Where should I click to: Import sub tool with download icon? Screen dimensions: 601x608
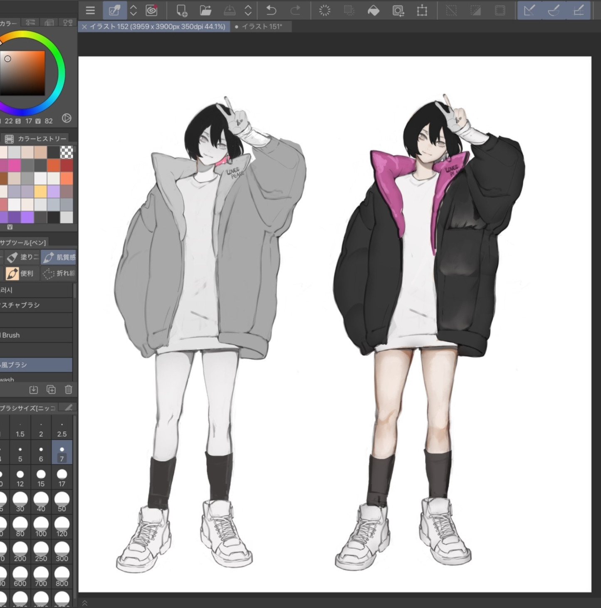[x=34, y=390]
